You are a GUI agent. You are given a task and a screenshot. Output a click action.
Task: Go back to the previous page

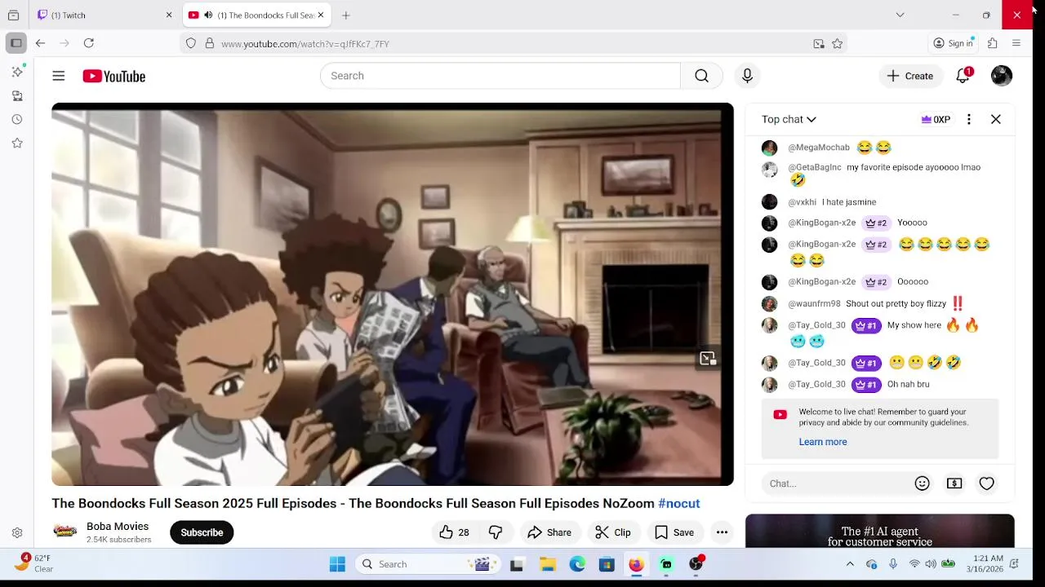coord(40,43)
